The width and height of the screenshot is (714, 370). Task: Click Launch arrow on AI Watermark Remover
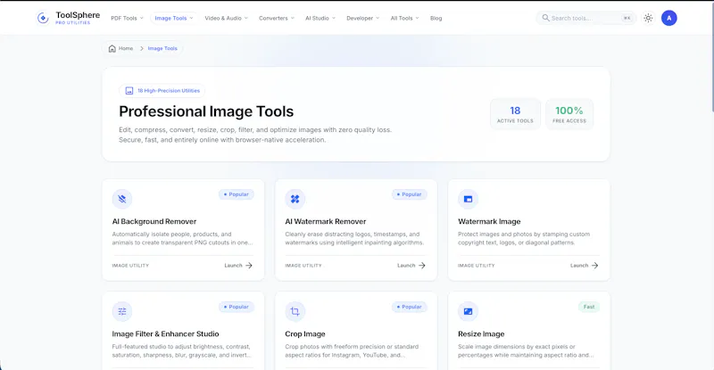pos(422,266)
